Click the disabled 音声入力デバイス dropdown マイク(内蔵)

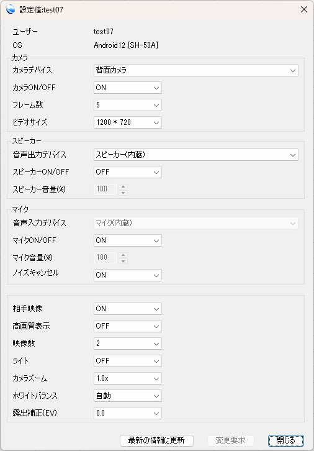(196, 223)
